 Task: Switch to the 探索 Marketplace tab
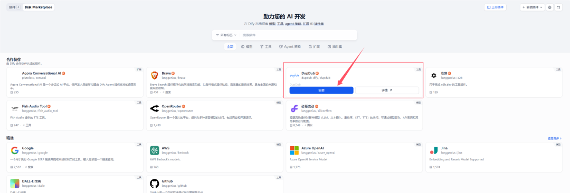point(39,7)
